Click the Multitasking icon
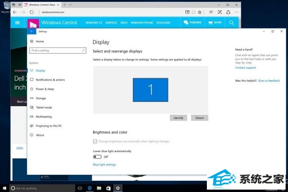The image size is (288, 192). point(32,117)
